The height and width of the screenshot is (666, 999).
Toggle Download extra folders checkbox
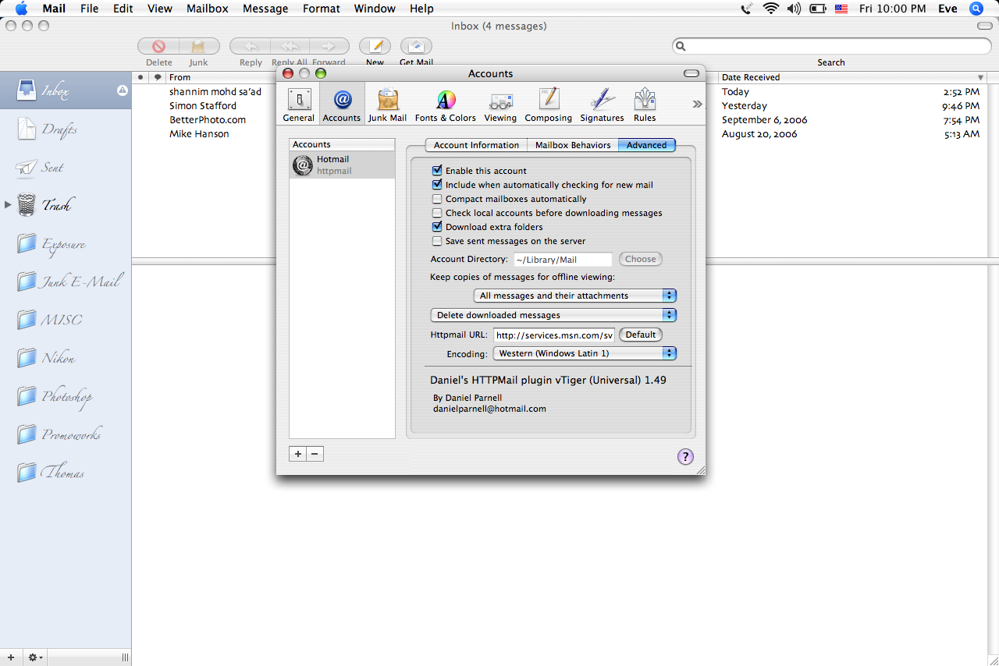click(x=437, y=227)
